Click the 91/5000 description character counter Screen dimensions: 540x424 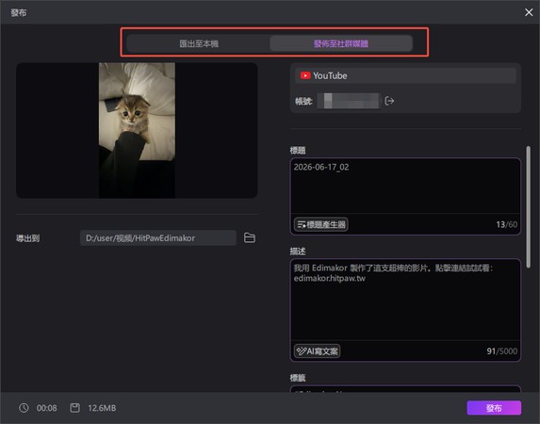click(x=501, y=351)
